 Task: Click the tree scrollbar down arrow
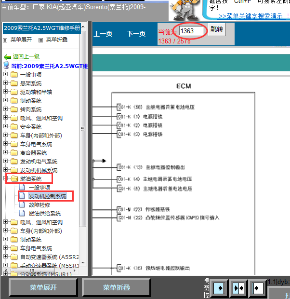tap(83, 262)
